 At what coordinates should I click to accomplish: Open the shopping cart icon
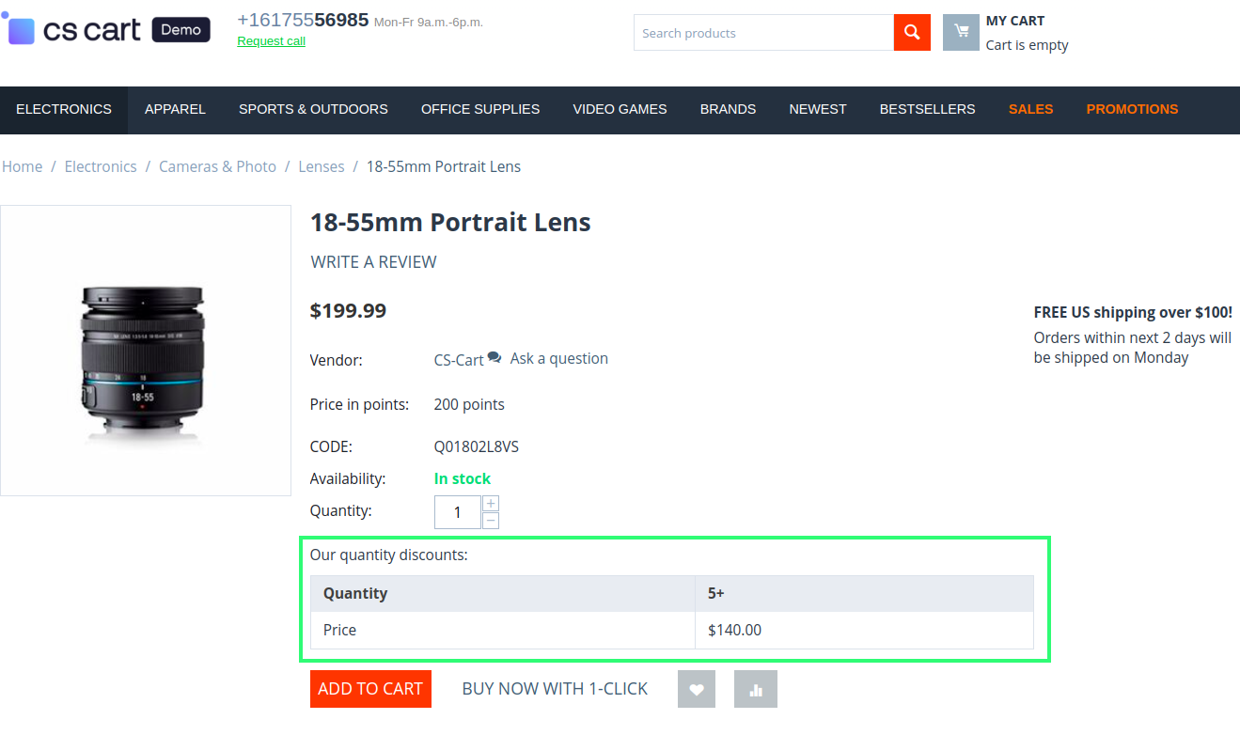coord(961,32)
